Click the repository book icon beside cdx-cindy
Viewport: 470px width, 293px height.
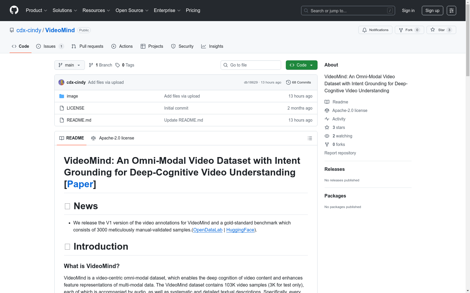(12, 30)
